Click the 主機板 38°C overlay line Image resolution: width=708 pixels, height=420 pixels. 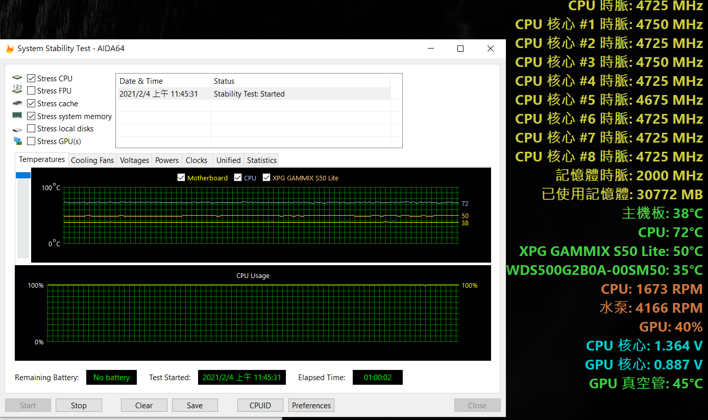coord(662,213)
